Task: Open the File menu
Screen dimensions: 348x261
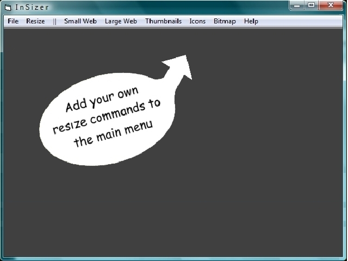Action: [13, 21]
